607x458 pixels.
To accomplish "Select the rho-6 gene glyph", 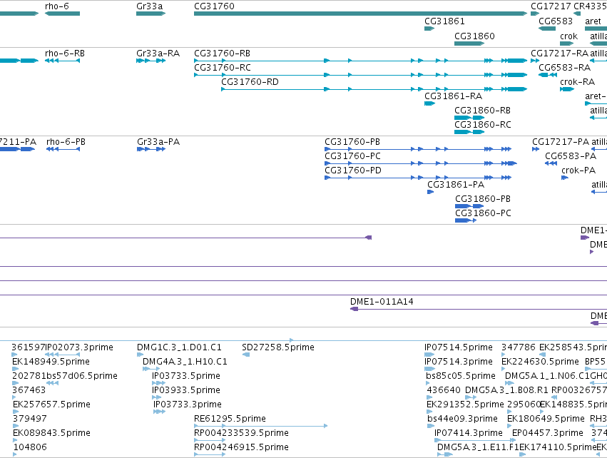I will pos(62,14).
